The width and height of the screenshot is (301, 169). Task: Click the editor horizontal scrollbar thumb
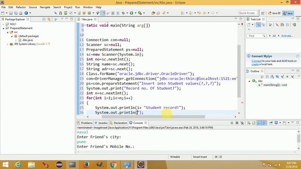(153, 117)
